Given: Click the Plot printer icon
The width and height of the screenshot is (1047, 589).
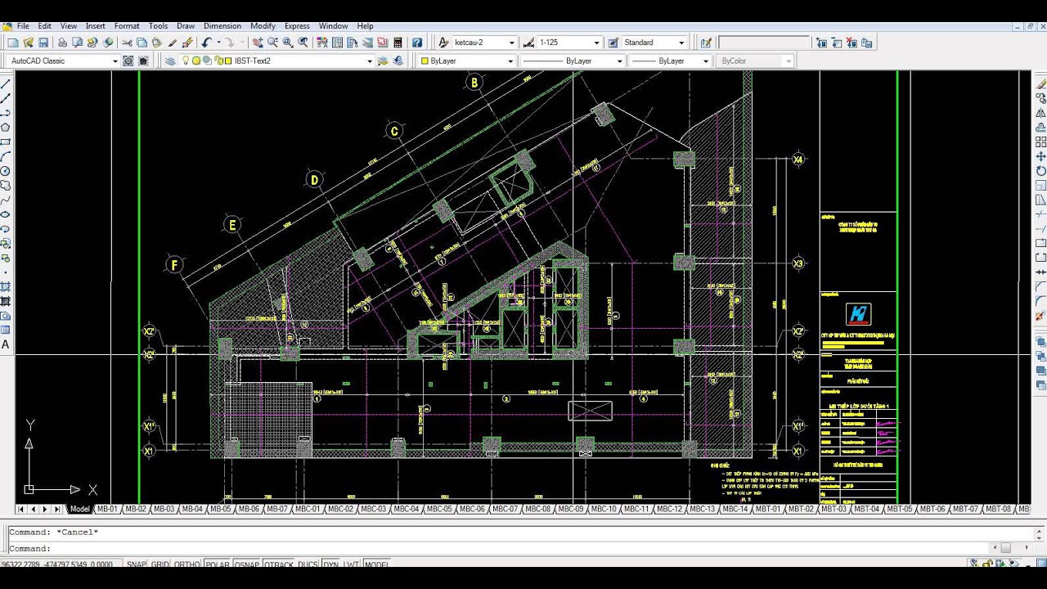Looking at the screenshot, I should [63, 43].
